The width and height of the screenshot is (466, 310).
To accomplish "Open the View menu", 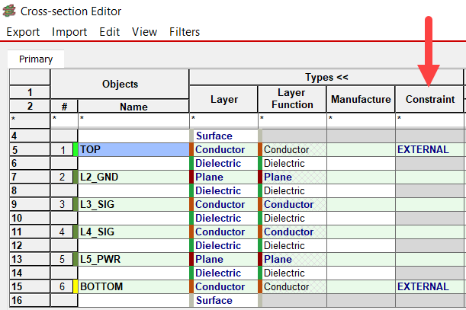I will 144,32.
